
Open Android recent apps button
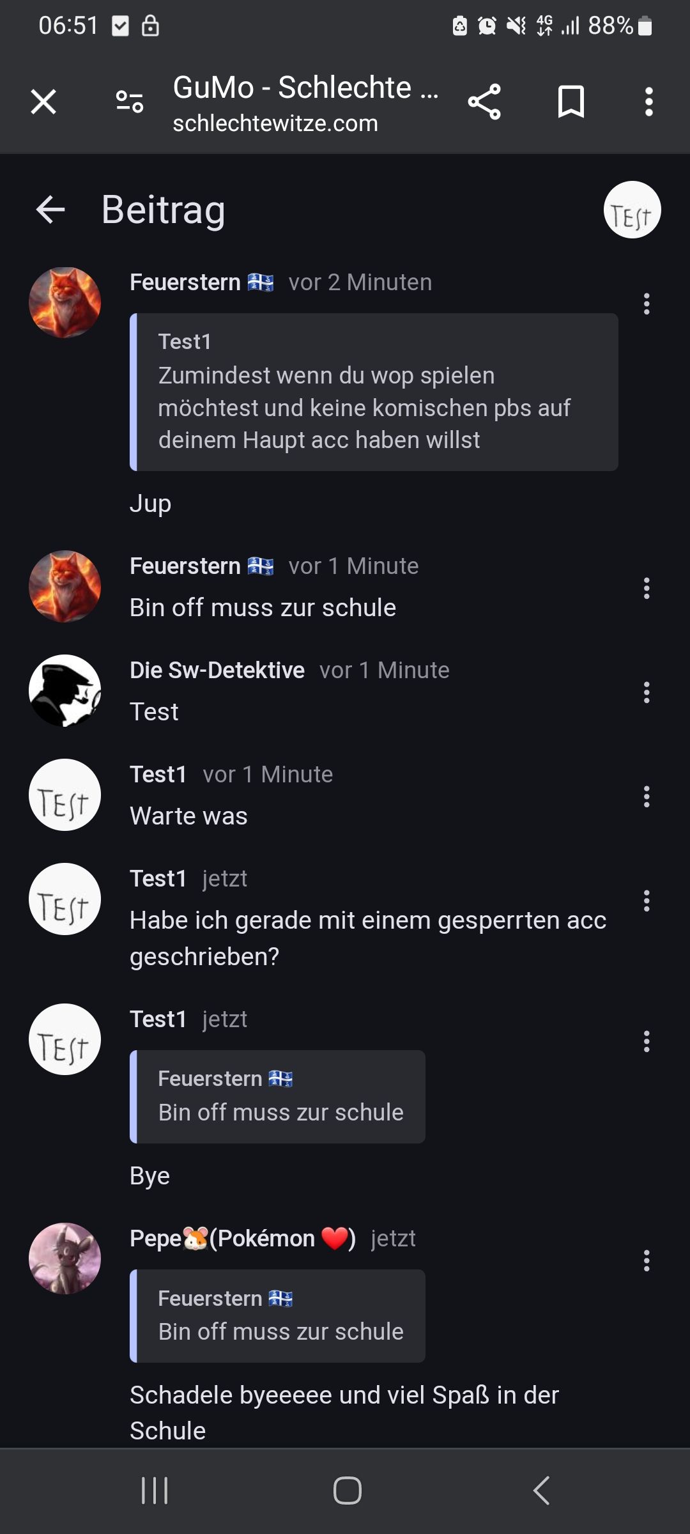pyautogui.click(x=155, y=1491)
